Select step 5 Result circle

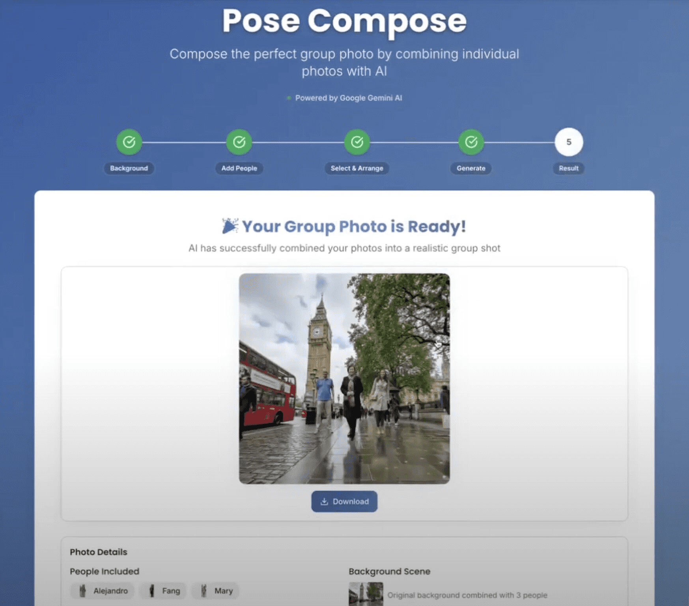pos(569,142)
